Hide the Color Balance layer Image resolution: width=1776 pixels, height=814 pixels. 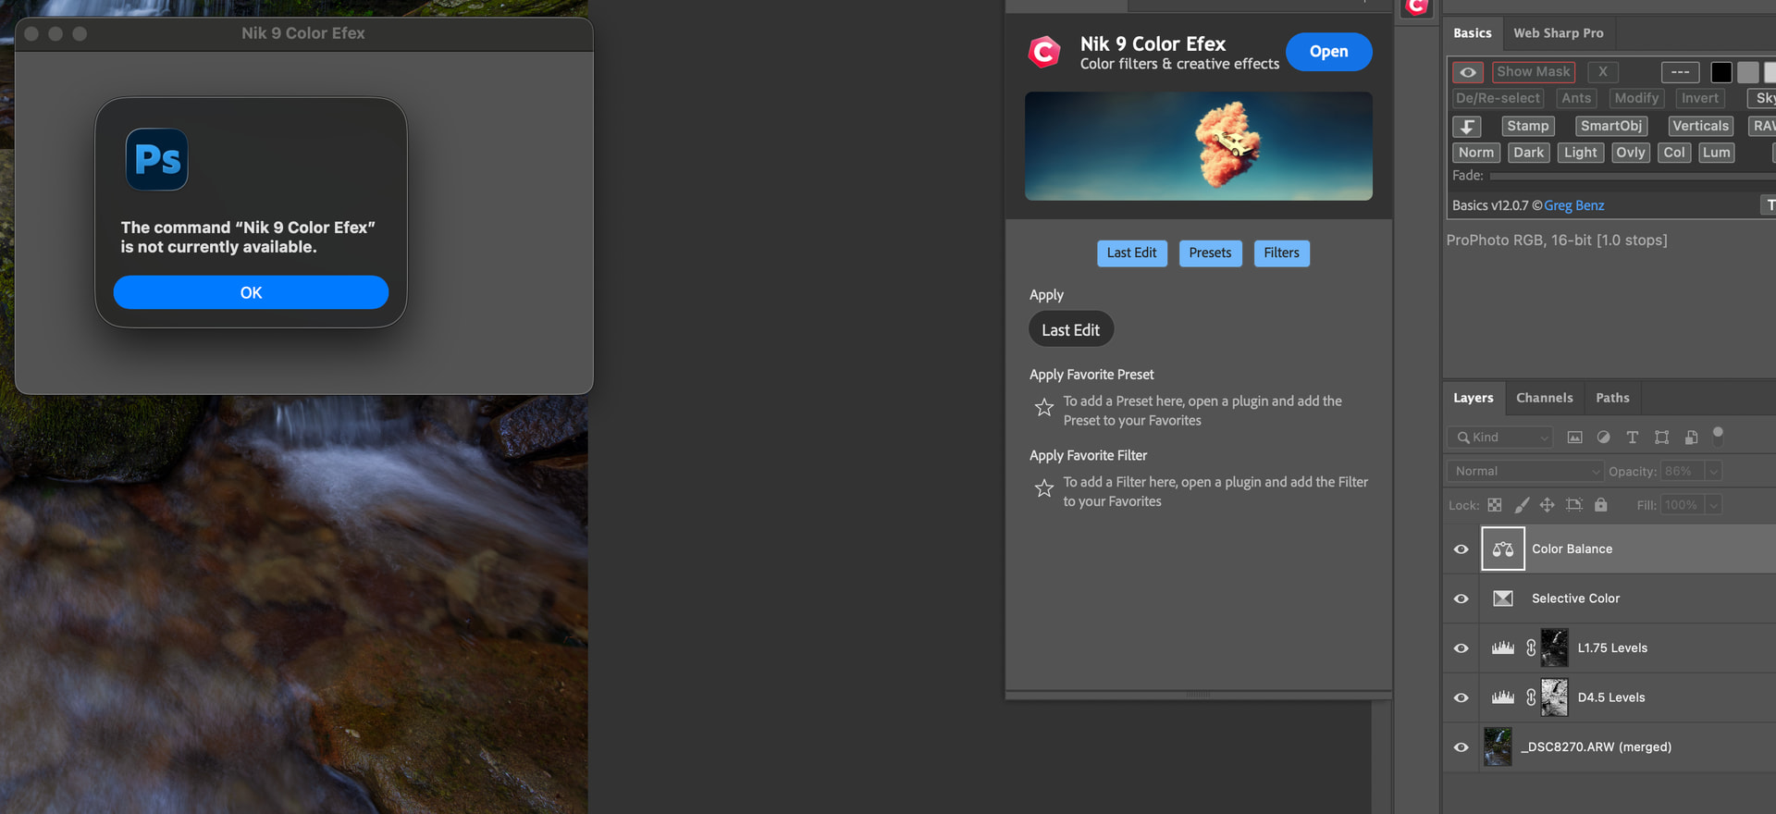(1461, 549)
